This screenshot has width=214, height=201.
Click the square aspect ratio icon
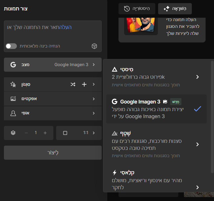click(65, 133)
